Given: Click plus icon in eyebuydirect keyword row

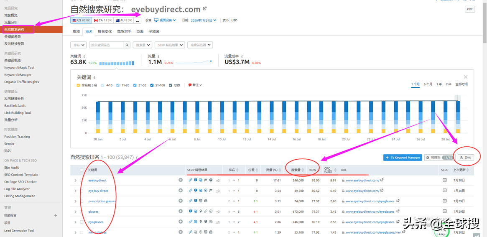Looking at the screenshot, I should (181, 180).
